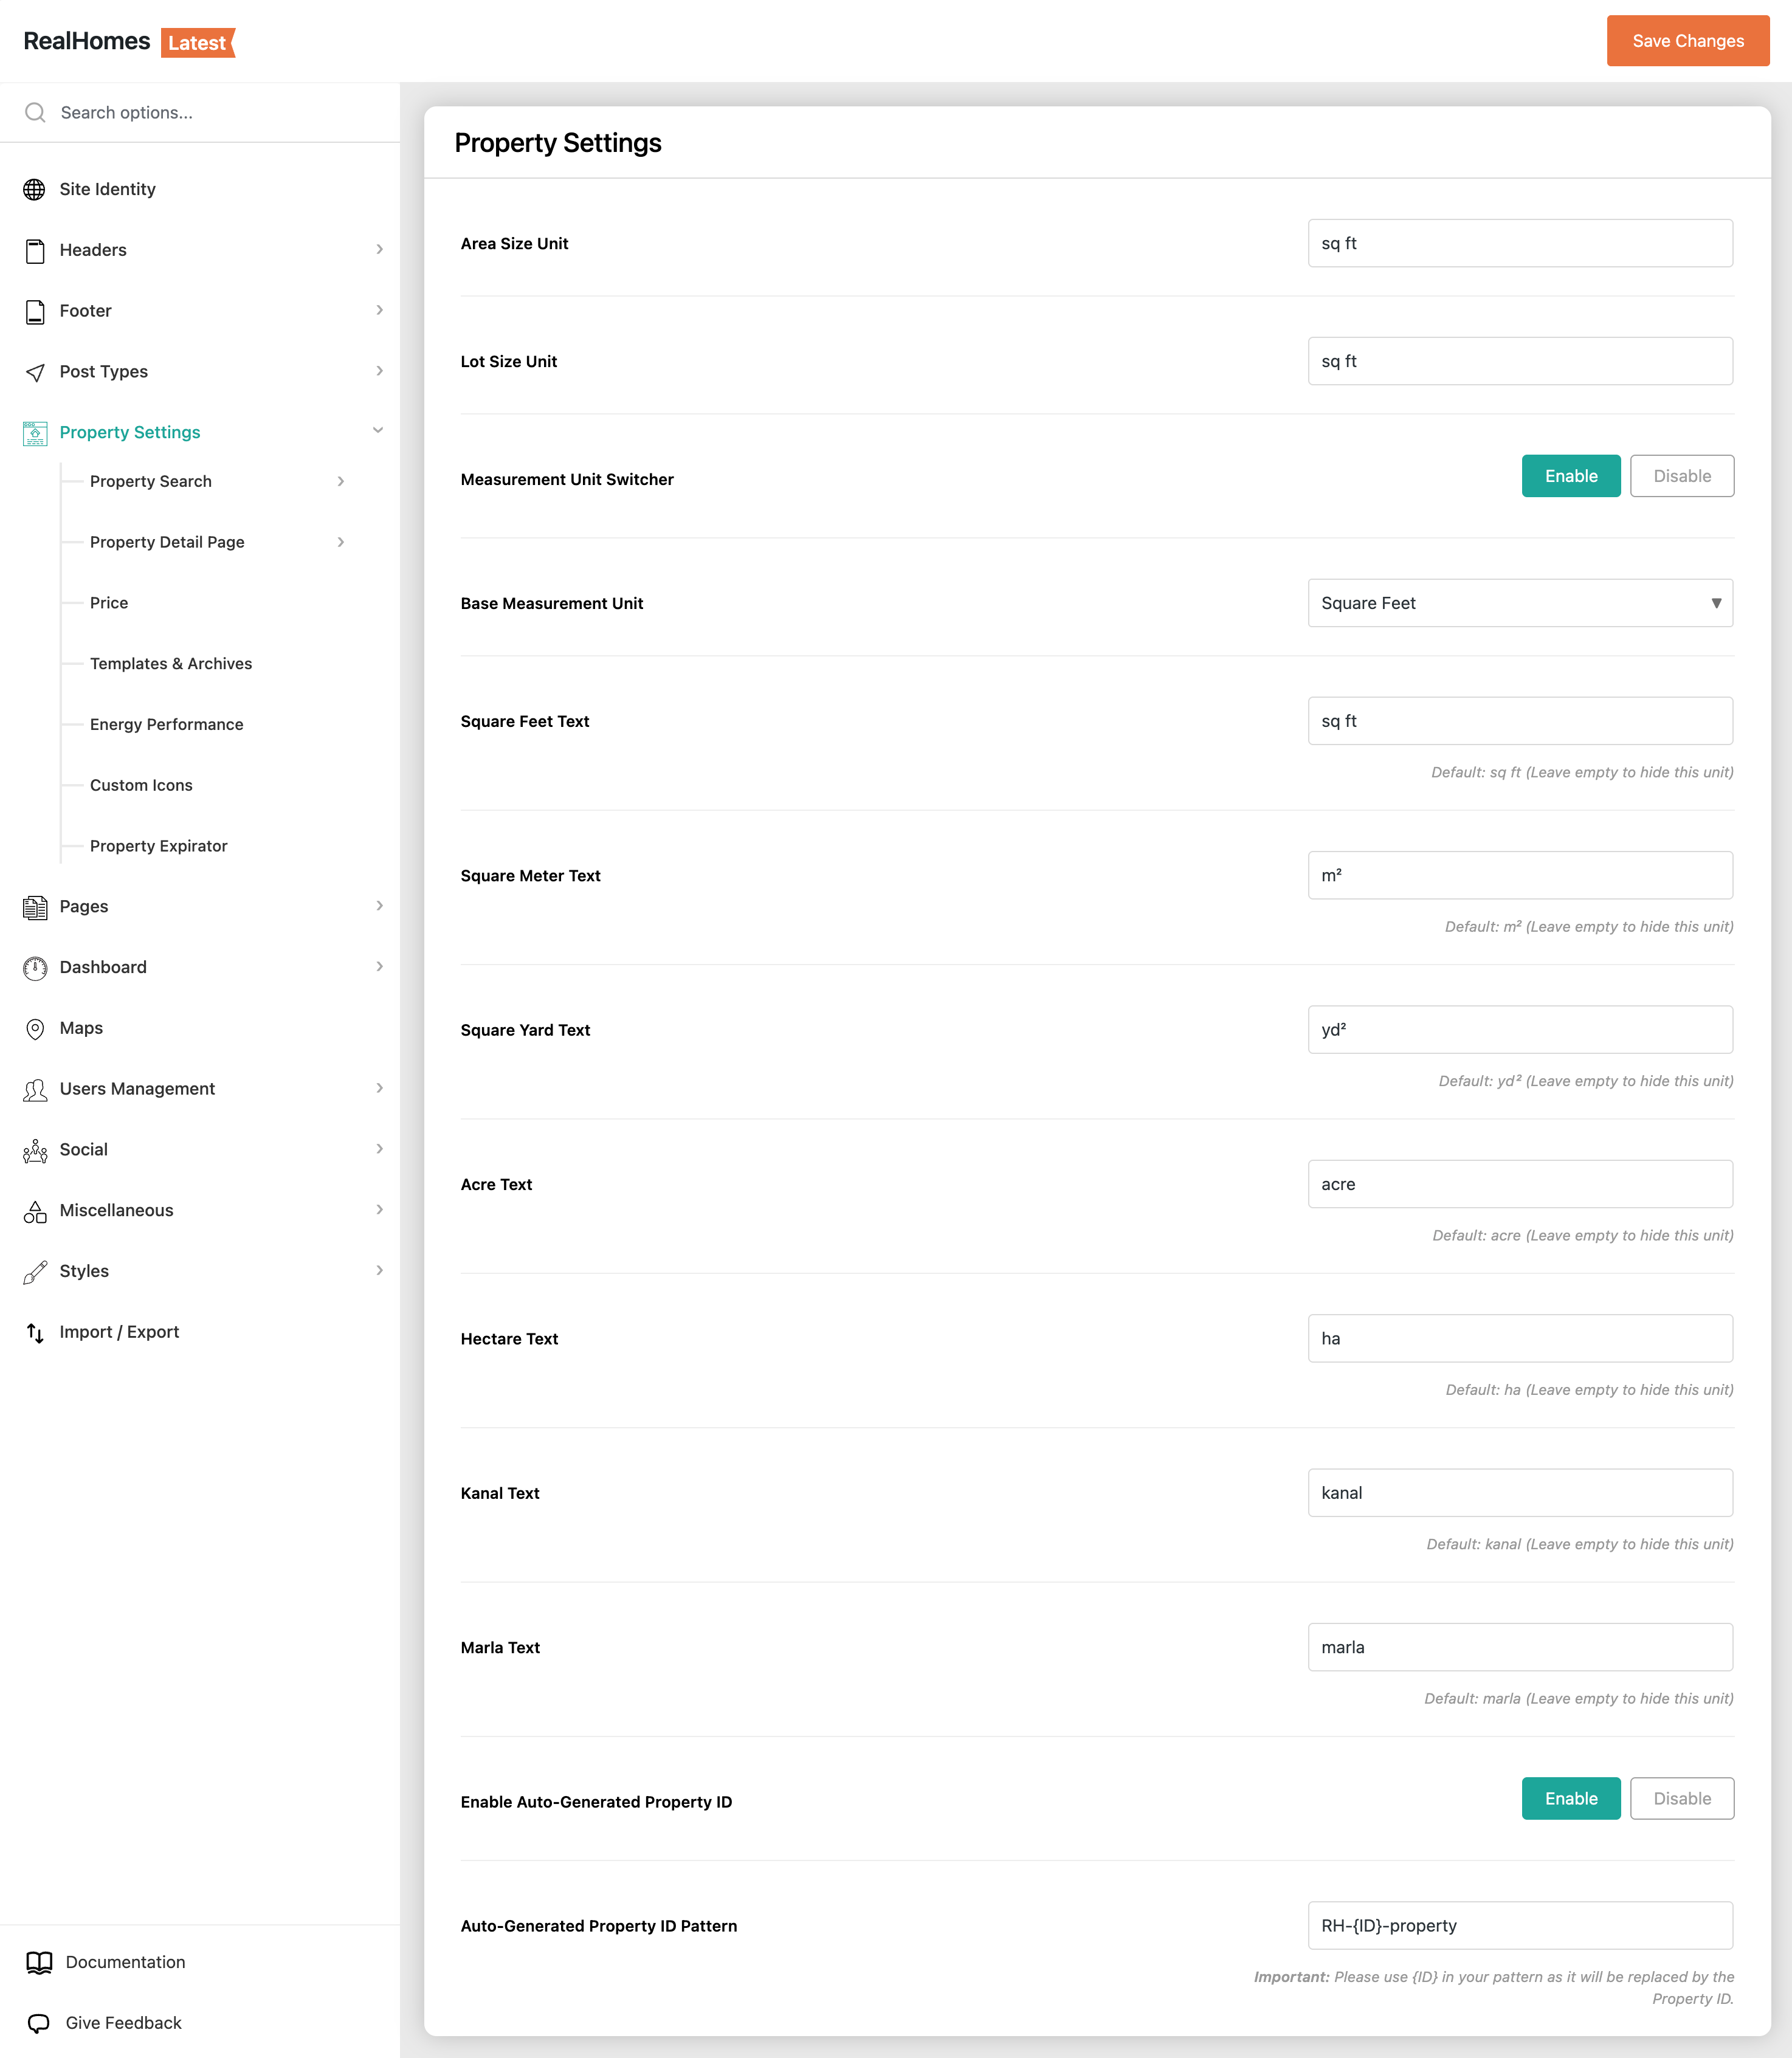
Task: Click the Give Feedback speech bubble icon
Action: [39, 2023]
